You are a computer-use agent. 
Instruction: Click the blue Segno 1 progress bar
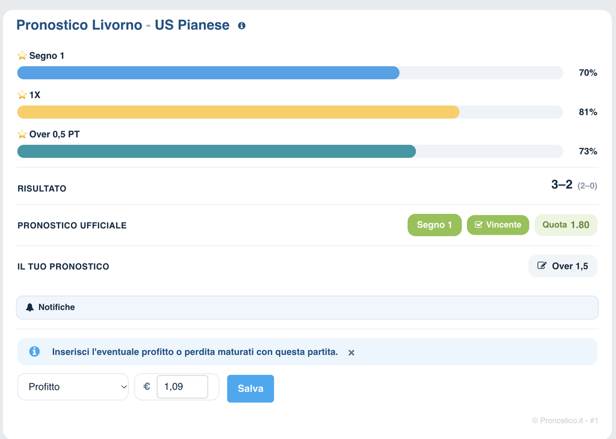pyautogui.click(x=208, y=73)
